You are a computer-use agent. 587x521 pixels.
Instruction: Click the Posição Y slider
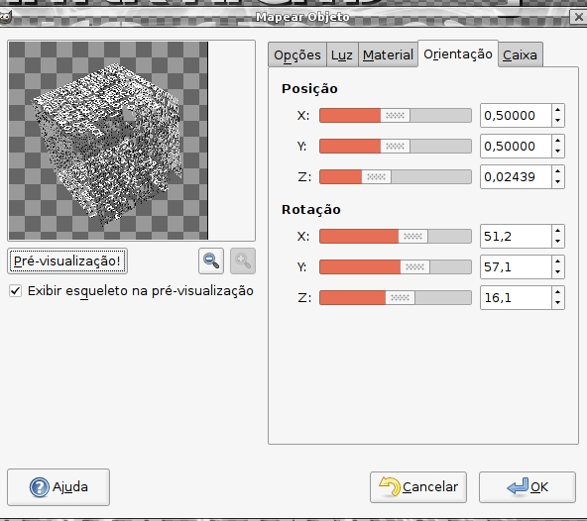point(396,147)
